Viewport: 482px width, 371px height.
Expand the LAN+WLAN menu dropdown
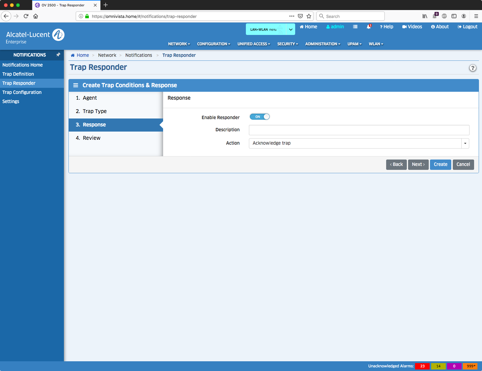point(291,29)
